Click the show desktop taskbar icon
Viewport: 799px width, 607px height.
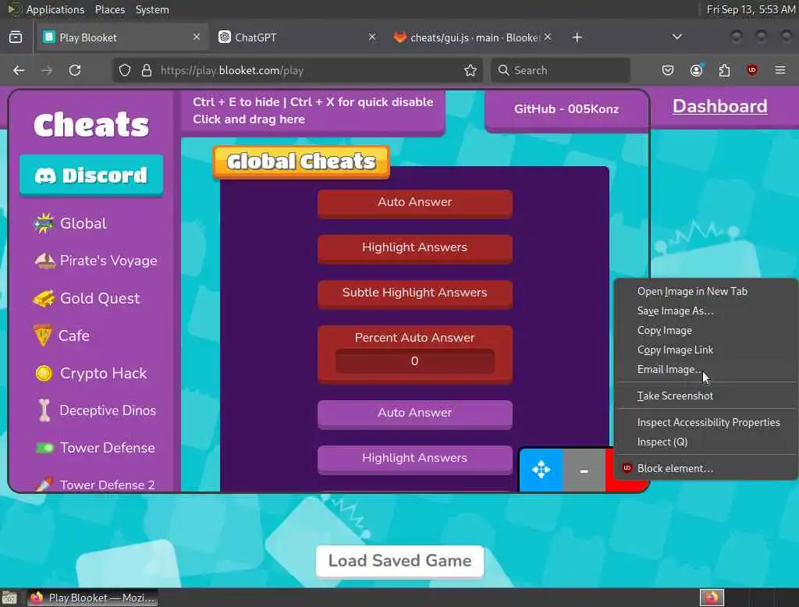coord(9,598)
